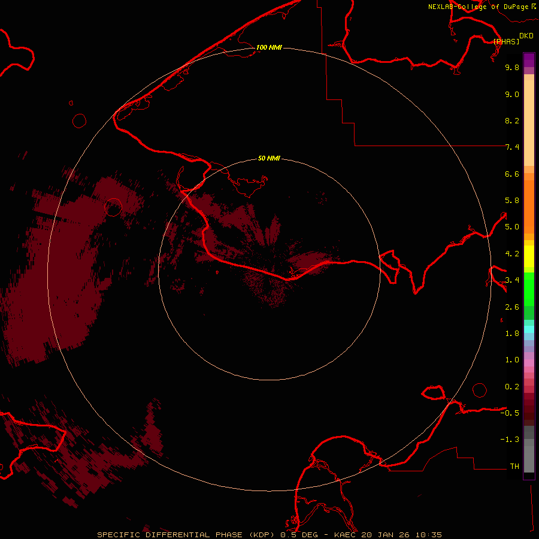Click the orange segment of the color bar
Image resolution: width=539 pixels, height=539 pixels.
(x=529, y=207)
